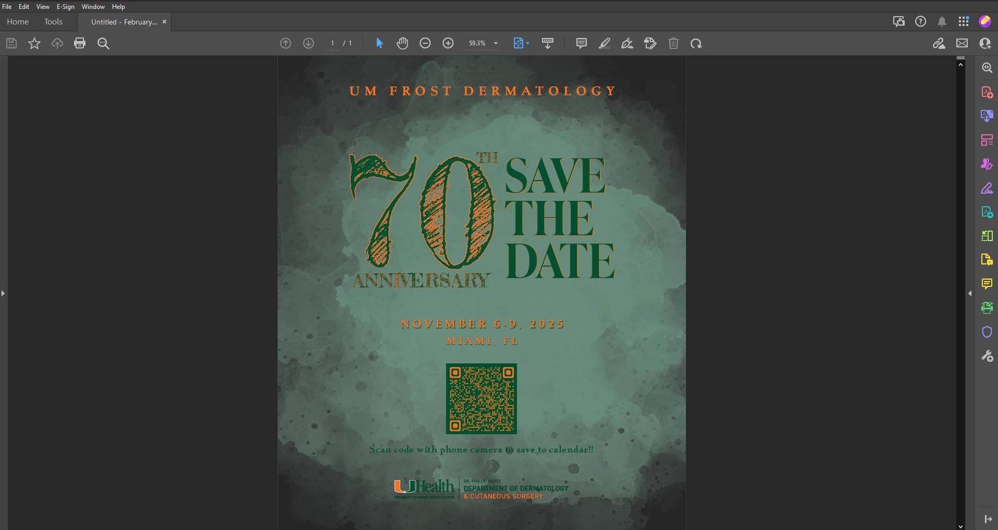998x530 pixels.
Task: Open the yellow page-with-lock sidebar tool
Action: point(987,259)
